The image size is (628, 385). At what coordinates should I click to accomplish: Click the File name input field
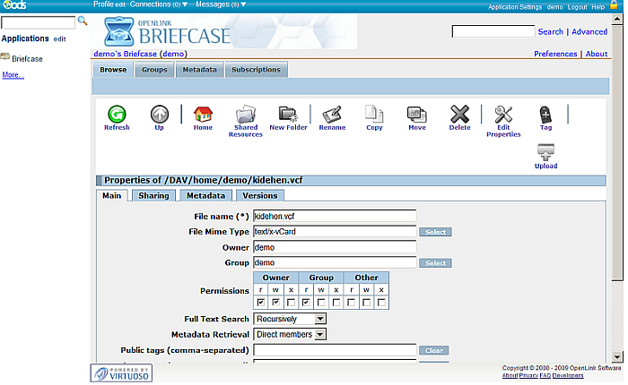point(335,216)
